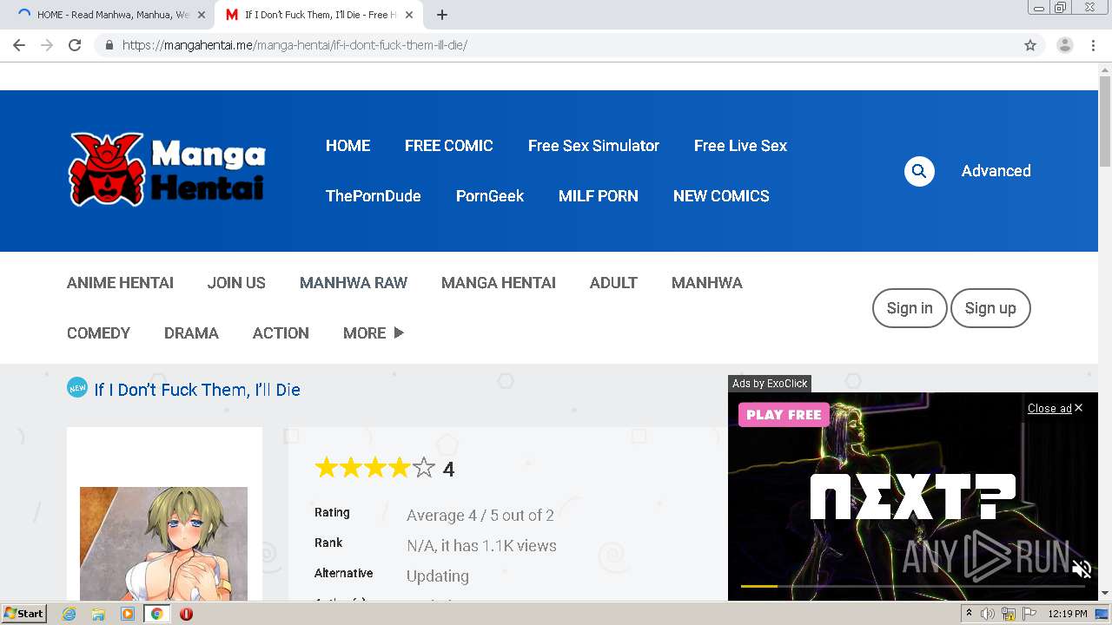This screenshot has height=625, width=1112.
Task: Expand the MORE genres dropdown
Action: point(374,333)
